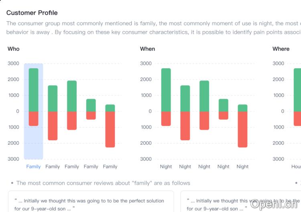Viewport: 301px width, 212px height.
Task: Click the Who chart title
Action: 13,49
